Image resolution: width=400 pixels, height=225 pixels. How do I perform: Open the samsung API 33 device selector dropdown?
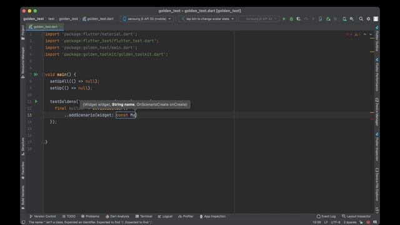[147, 19]
